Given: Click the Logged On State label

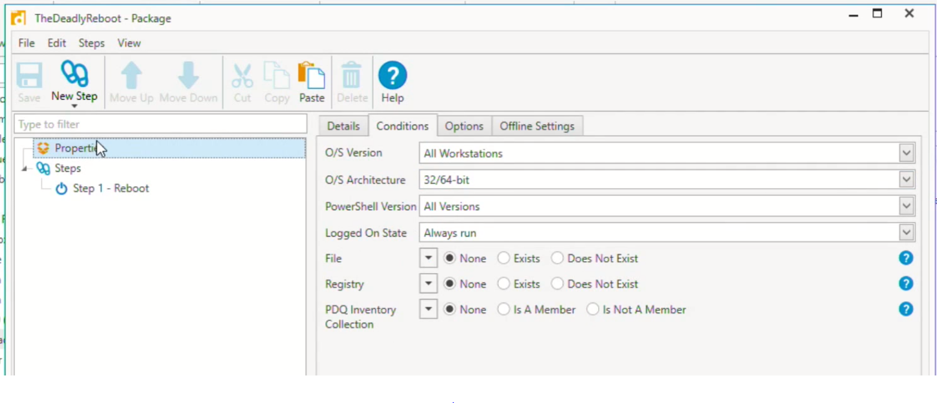Looking at the screenshot, I should (366, 233).
